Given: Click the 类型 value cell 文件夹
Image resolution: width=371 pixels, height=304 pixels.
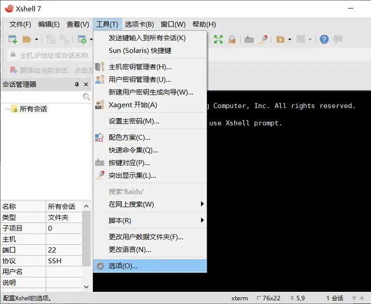Looking at the screenshot, I should pyautogui.click(x=64, y=217).
